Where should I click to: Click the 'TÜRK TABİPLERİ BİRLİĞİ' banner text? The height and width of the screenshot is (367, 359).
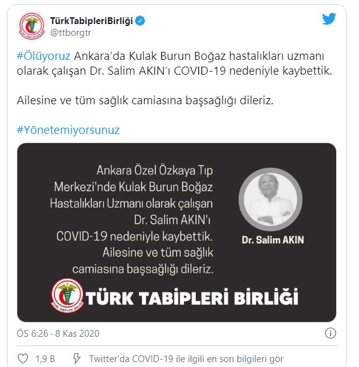click(x=192, y=297)
